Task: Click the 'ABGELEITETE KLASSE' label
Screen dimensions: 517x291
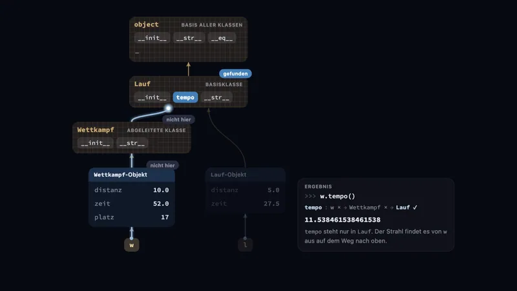Action: (156, 131)
